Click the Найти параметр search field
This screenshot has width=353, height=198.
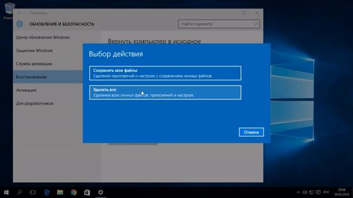[219, 24]
